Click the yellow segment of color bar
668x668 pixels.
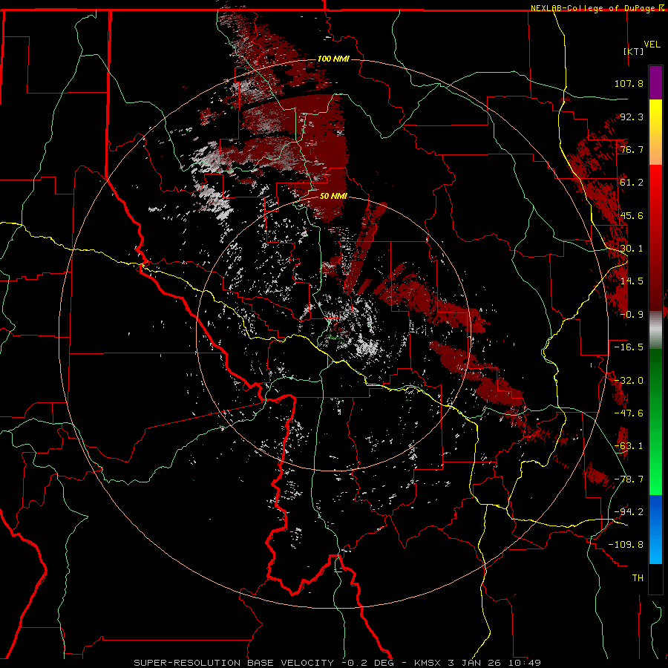point(655,114)
